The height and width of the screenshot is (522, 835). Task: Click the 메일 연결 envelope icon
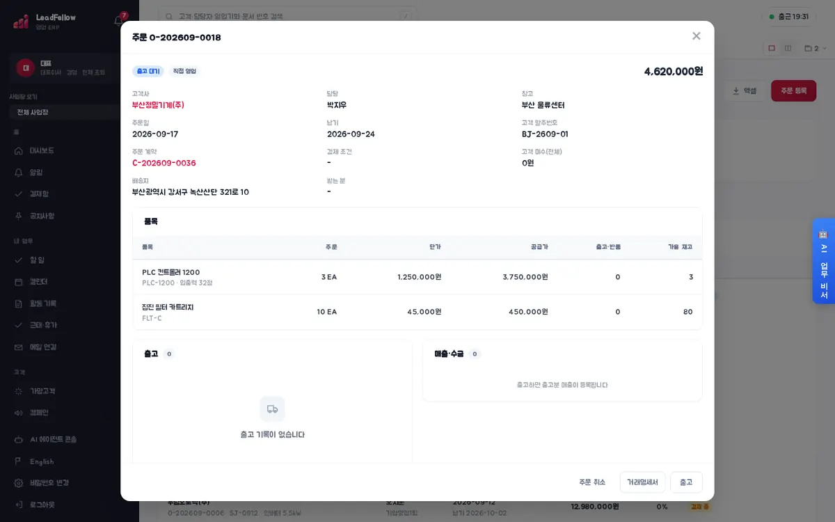pos(19,347)
